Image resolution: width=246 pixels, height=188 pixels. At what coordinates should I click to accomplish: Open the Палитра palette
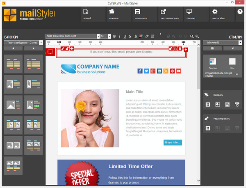(212, 63)
